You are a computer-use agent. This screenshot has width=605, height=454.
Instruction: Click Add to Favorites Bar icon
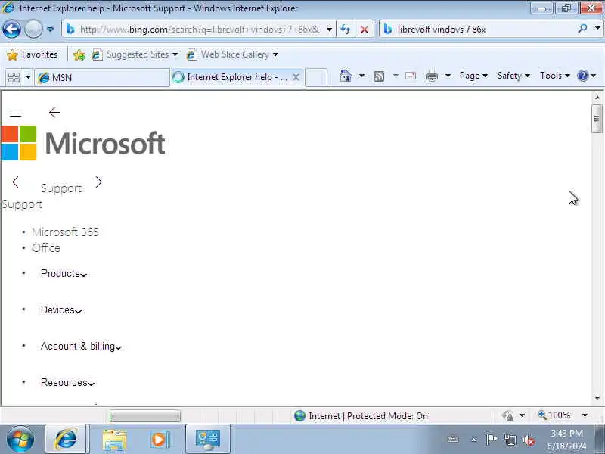pos(79,54)
